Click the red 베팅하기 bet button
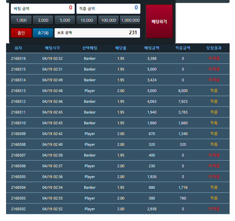The image size is (235, 221). [x=159, y=21]
